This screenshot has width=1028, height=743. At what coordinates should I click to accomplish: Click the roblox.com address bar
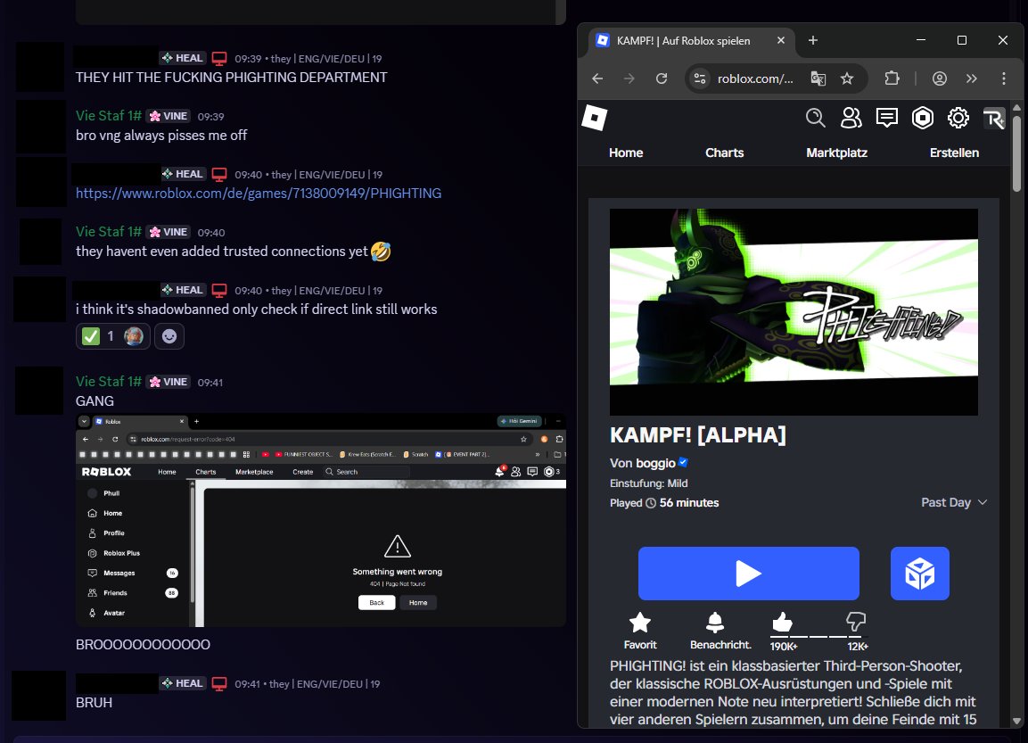755,78
